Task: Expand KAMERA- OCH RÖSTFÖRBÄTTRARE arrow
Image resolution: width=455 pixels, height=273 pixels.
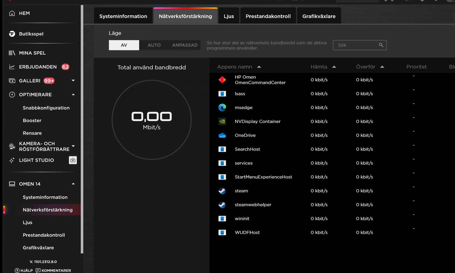Action: pos(73,146)
